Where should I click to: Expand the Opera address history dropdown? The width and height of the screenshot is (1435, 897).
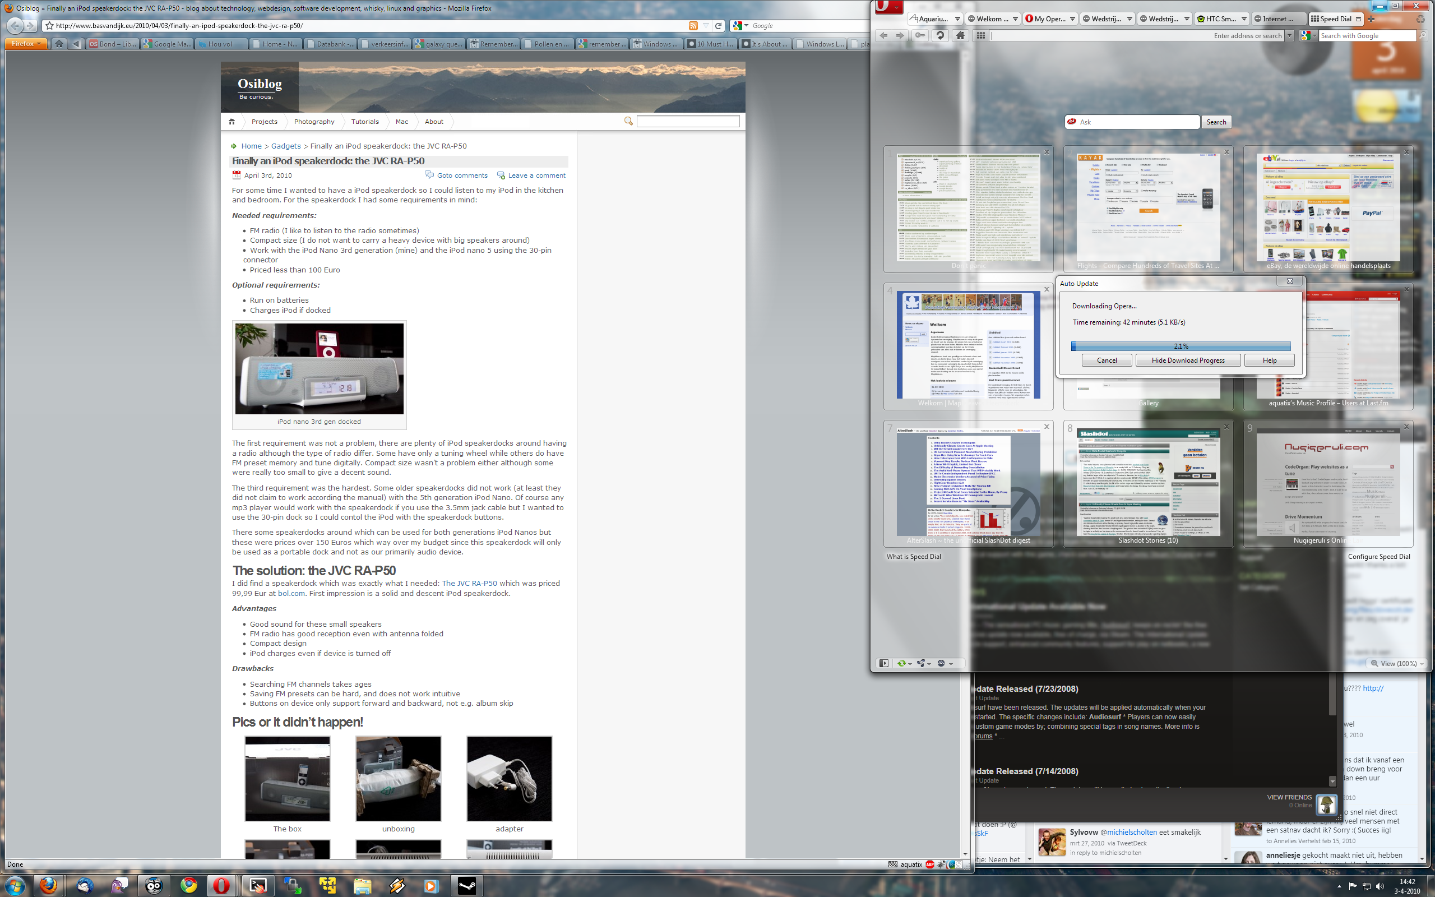[x=1289, y=35]
